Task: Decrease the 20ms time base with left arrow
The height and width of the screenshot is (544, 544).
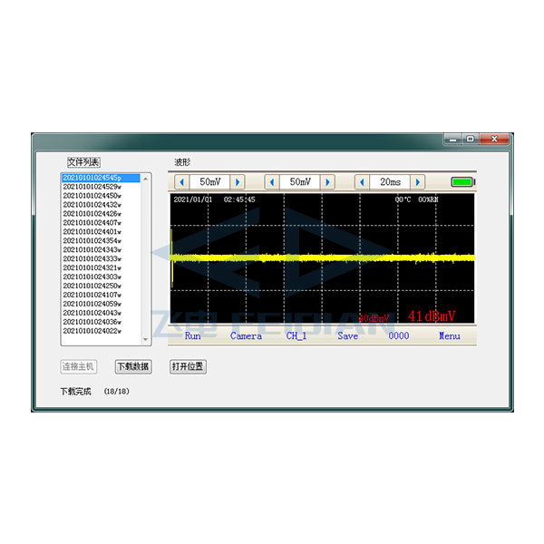Action: [362, 182]
